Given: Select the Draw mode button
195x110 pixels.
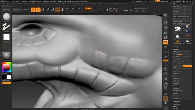Looking at the screenshot, I should (38, 10).
